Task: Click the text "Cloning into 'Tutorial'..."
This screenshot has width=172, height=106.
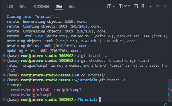Action: [x=33, y=16]
